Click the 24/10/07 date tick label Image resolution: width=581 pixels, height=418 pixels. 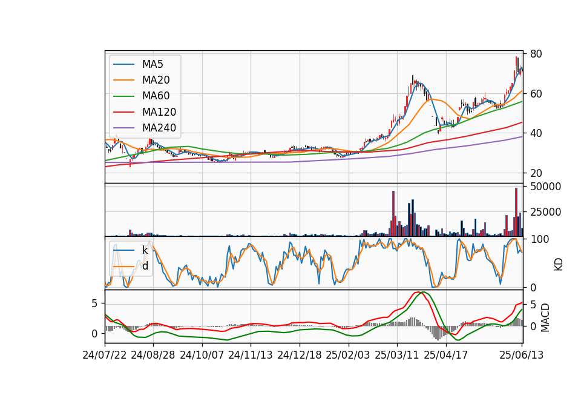click(202, 355)
